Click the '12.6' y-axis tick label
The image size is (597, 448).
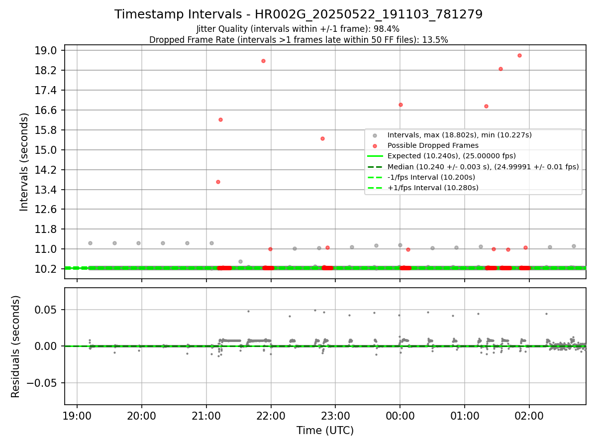coord(47,210)
